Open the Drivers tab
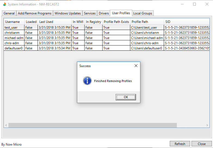The image size is (213, 148). click(104, 13)
